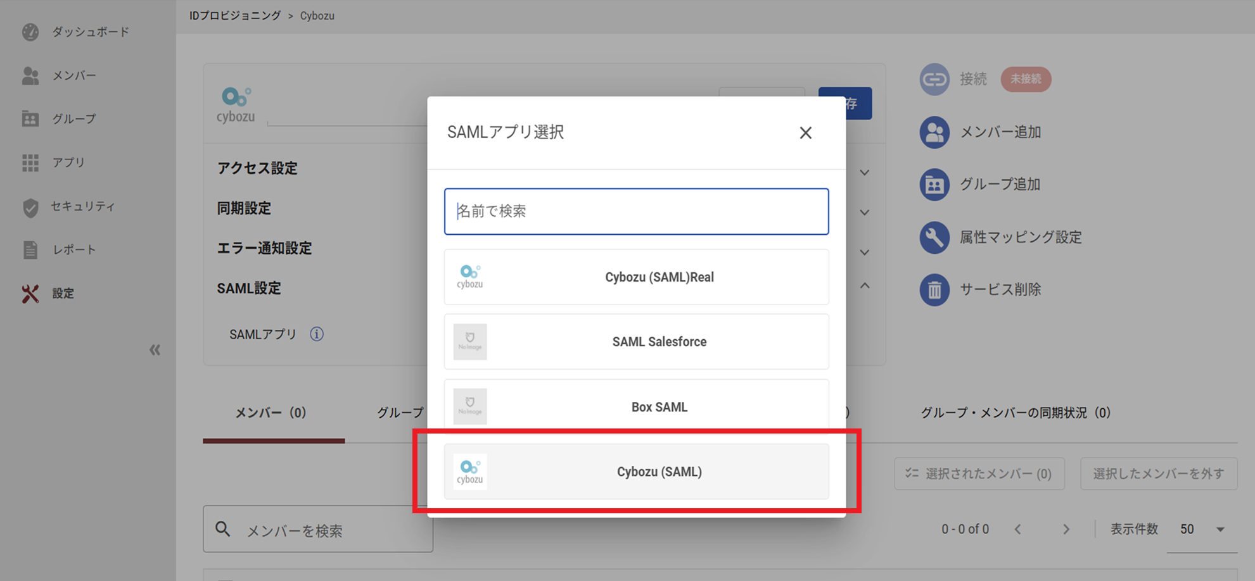The image size is (1255, 581).
Task: Expand the 同期設定 section chevron
Action: pos(864,212)
